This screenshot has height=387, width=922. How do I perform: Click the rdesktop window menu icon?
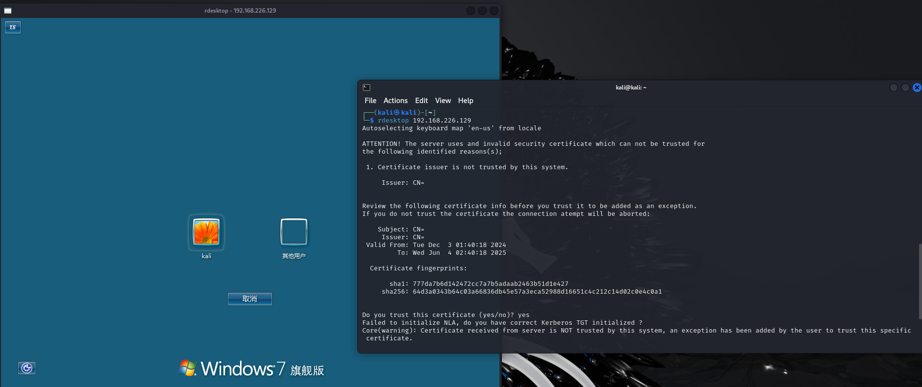tap(8, 11)
